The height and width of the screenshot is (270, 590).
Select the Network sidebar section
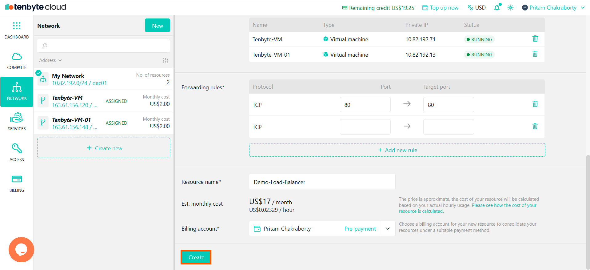coord(17,92)
